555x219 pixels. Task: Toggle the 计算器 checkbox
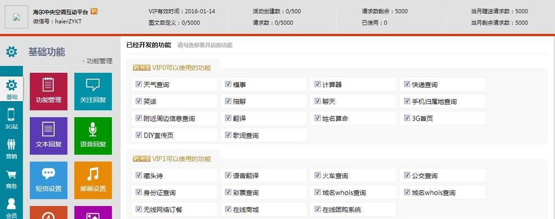point(318,84)
